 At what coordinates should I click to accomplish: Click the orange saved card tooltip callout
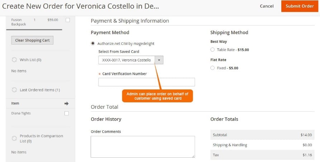coord(157,96)
